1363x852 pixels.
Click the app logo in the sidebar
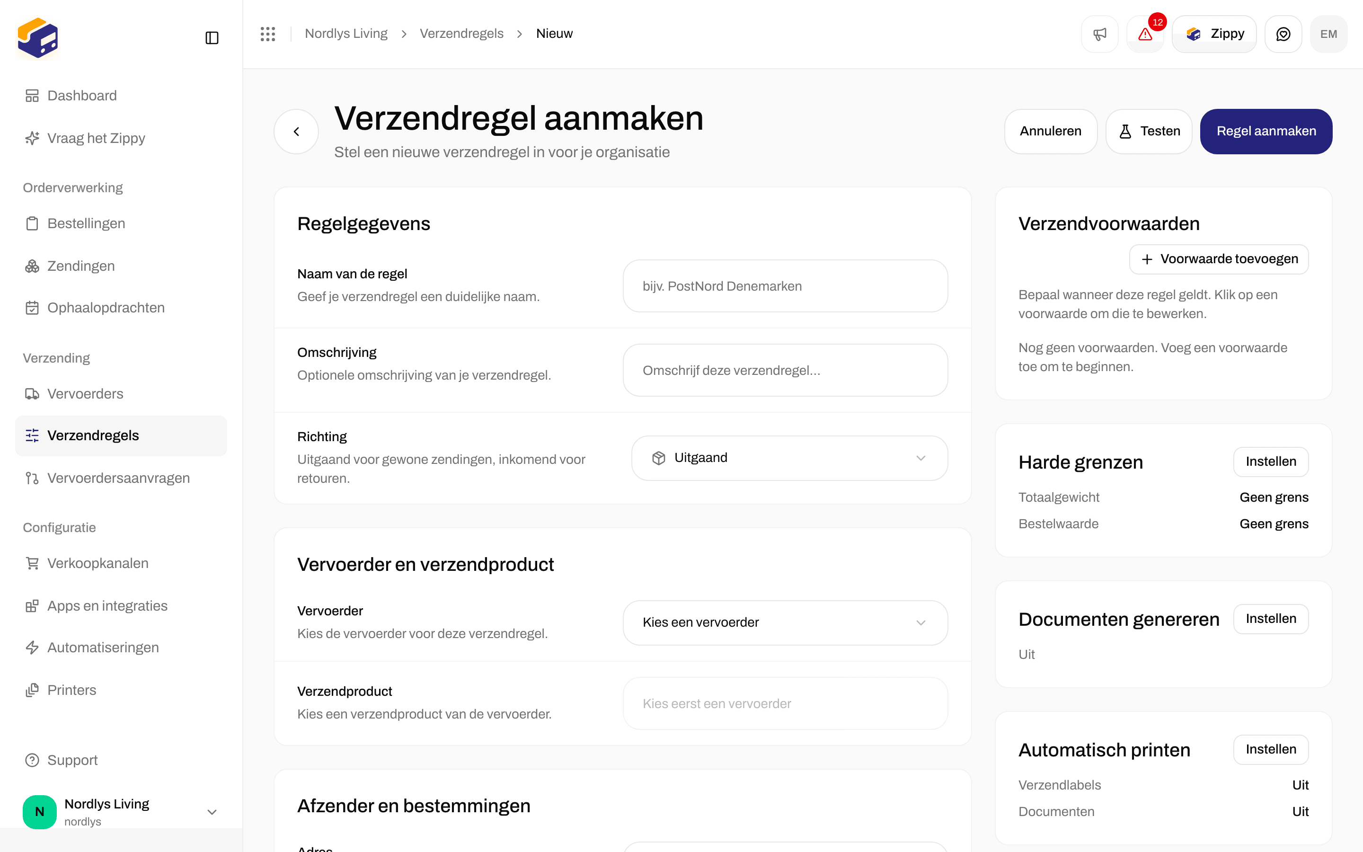coord(38,38)
